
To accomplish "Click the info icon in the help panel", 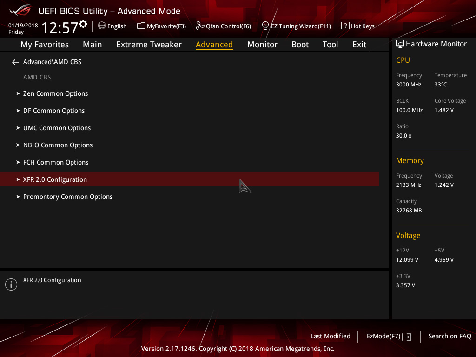I will [11, 284].
